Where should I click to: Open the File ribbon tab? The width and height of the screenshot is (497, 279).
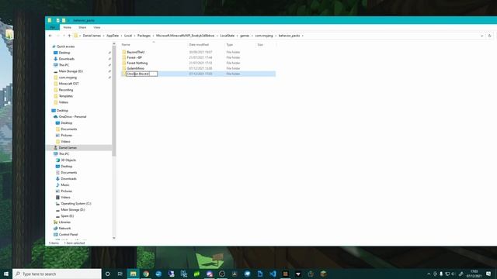(52, 28)
